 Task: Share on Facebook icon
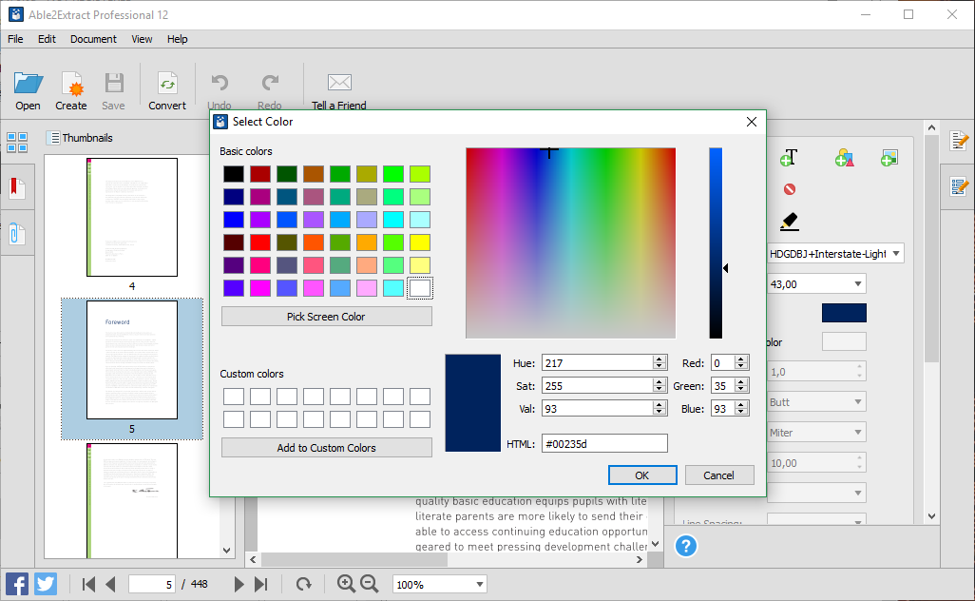[17, 584]
